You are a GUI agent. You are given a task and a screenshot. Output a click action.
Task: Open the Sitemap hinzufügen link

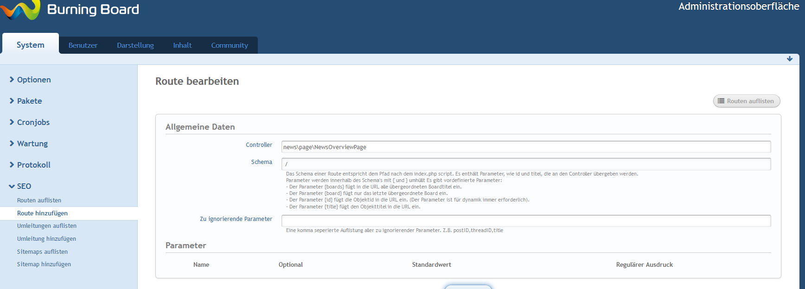(x=44, y=264)
